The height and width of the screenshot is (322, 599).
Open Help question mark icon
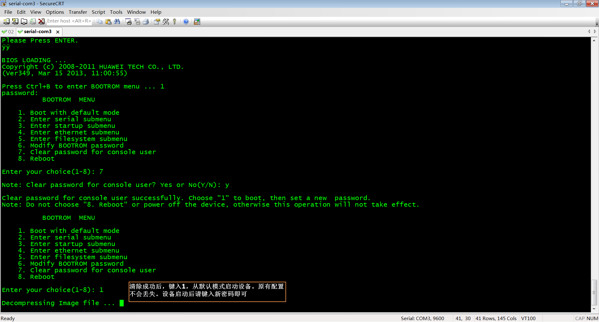coord(186,21)
